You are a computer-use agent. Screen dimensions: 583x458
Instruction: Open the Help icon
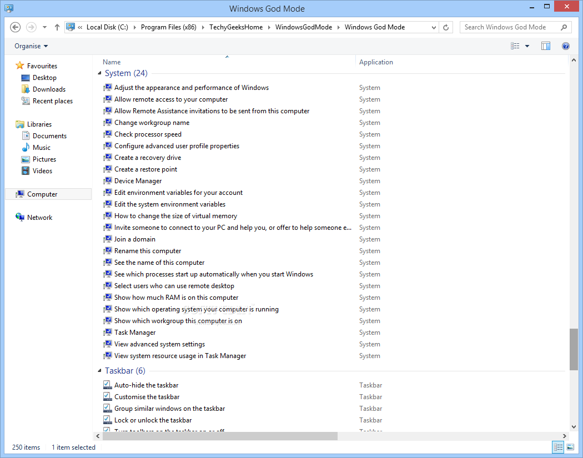pyautogui.click(x=566, y=46)
